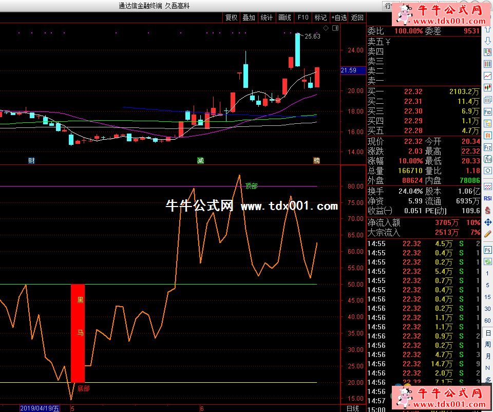Open the 叠加 overlay menu
The image size is (493, 412).
(x=249, y=17)
